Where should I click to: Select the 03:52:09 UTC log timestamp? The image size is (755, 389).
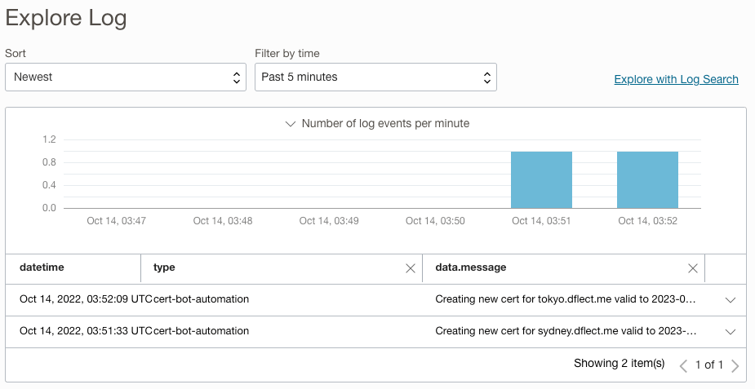[x=86, y=299]
